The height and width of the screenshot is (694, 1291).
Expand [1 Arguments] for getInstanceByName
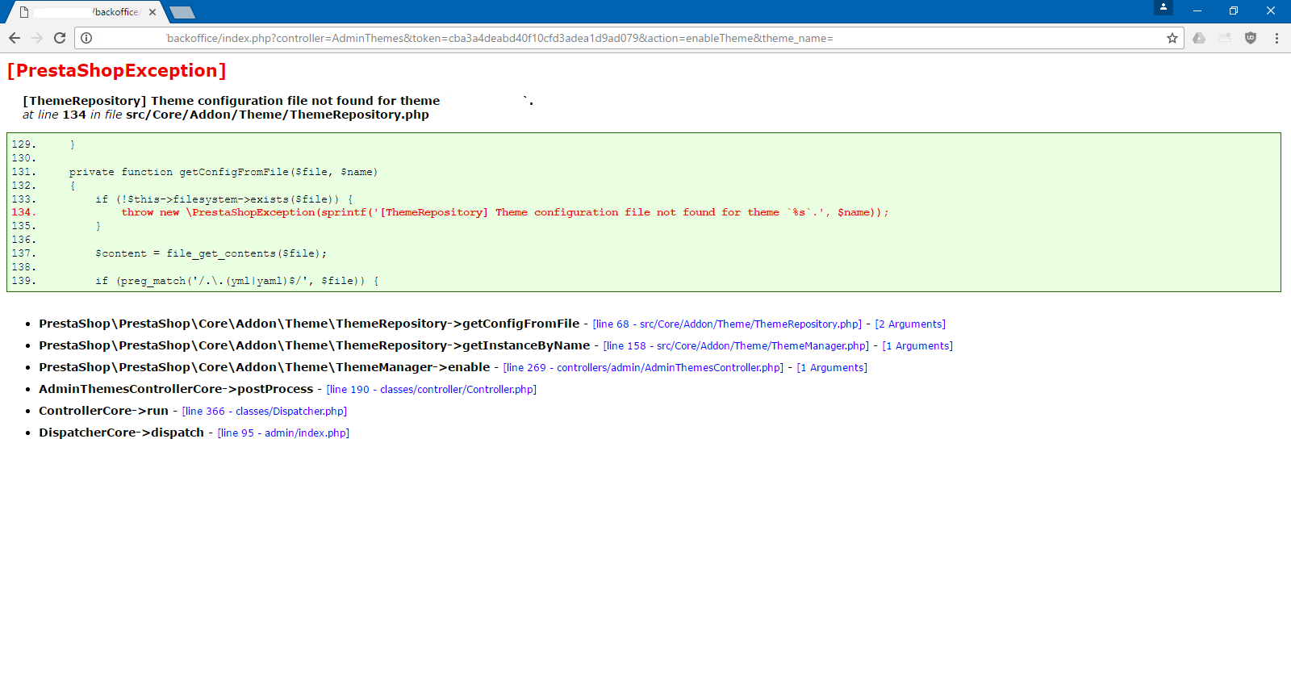click(917, 346)
